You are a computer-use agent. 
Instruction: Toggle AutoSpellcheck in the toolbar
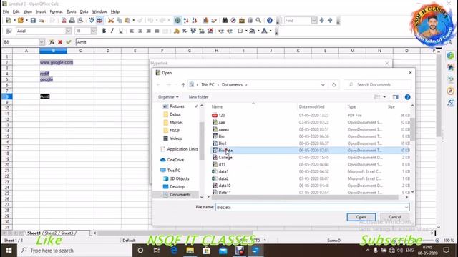100,21
